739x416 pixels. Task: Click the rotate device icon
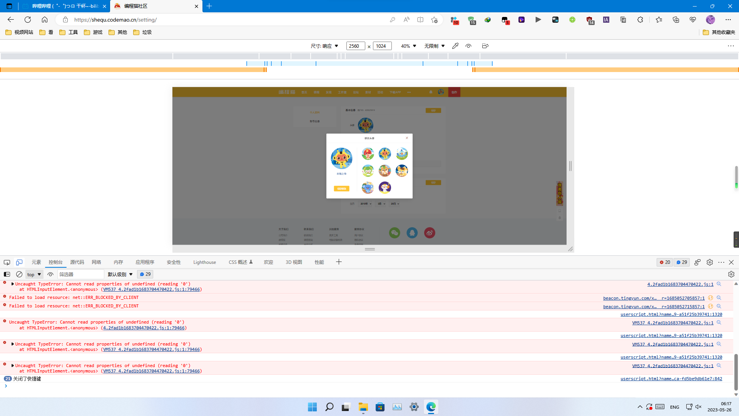485,46
